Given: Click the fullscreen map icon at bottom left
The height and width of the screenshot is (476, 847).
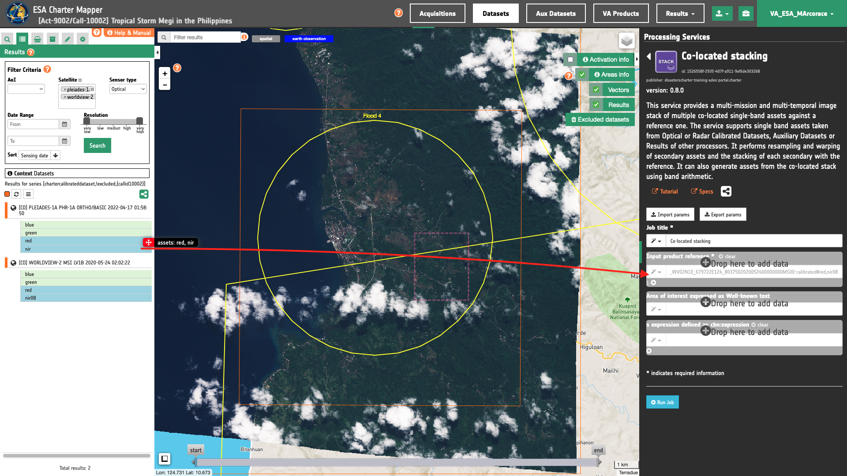Looking at the screenshot, I should [165, 459].
